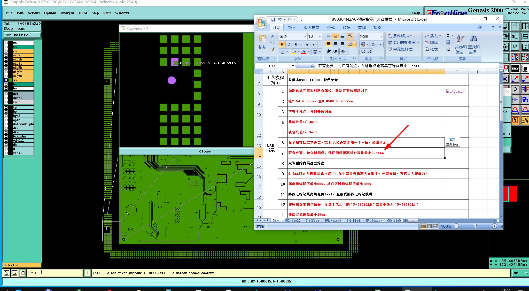Toggle Bold formatting in the Excel ribbon
Image resolution: width=529 pixels, height=291 pixels.
tap(282, 44)
